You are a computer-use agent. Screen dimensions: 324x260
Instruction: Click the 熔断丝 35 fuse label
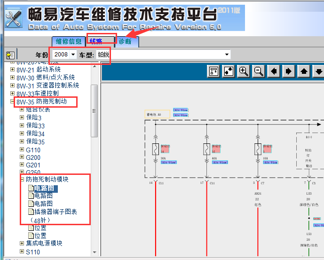point(216,149)
